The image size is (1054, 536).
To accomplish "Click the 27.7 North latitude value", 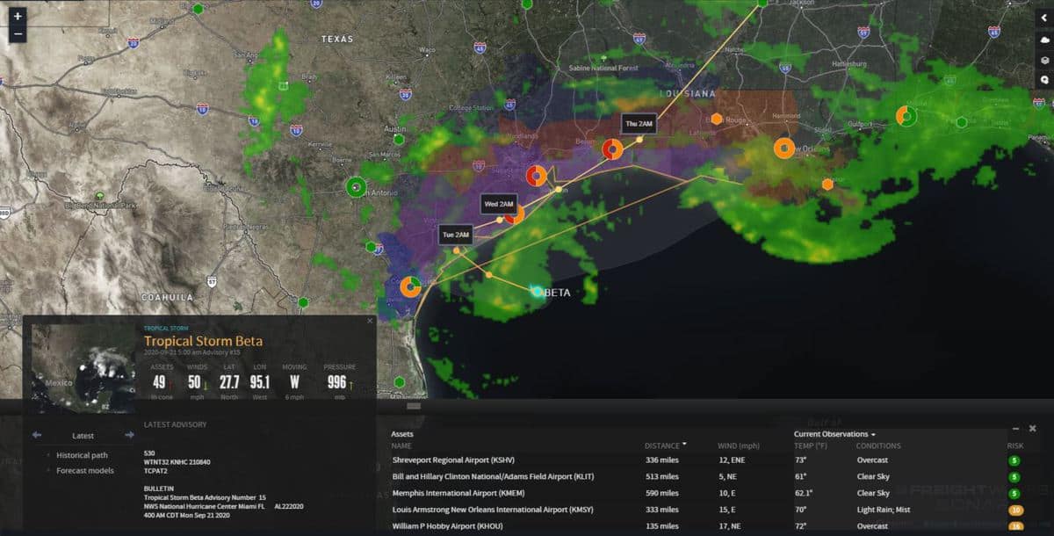I will tap(231, 381).
